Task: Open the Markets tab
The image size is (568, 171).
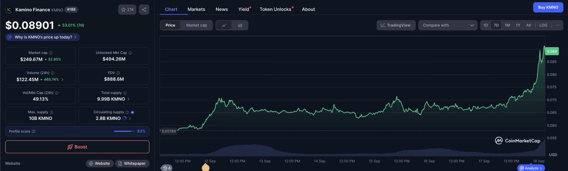Action: pyautogui.click(x=196, y=9)
